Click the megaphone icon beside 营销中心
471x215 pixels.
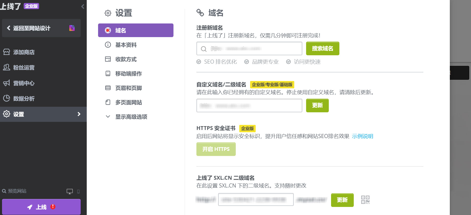click(7, 83)
